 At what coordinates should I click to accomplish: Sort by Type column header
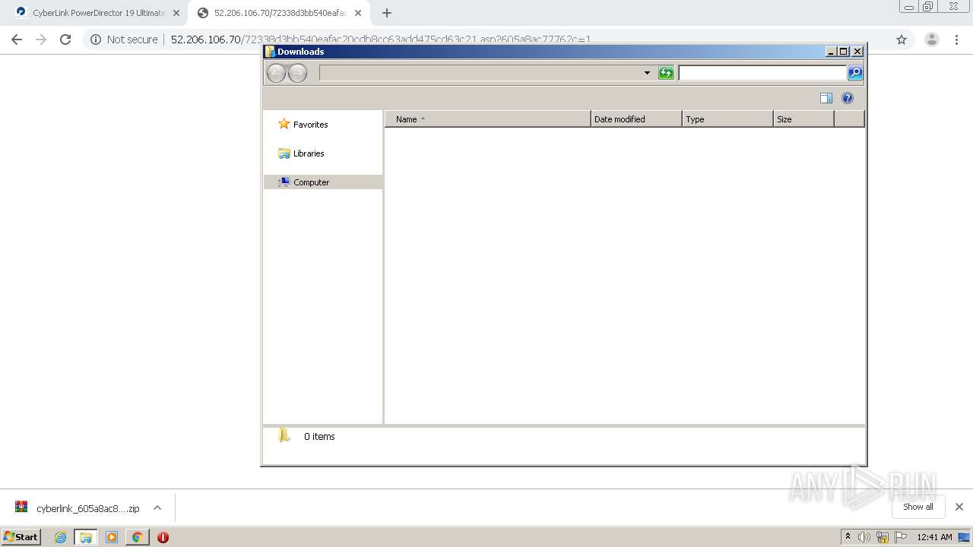(x=727, y=119)
